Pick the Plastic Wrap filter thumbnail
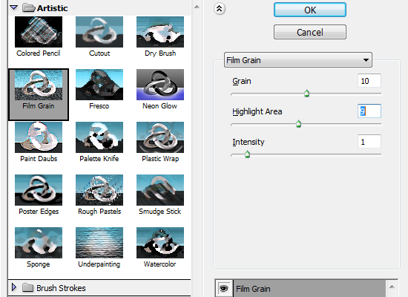The height and width of the screenshot is (297, 408). coord(160,137)
